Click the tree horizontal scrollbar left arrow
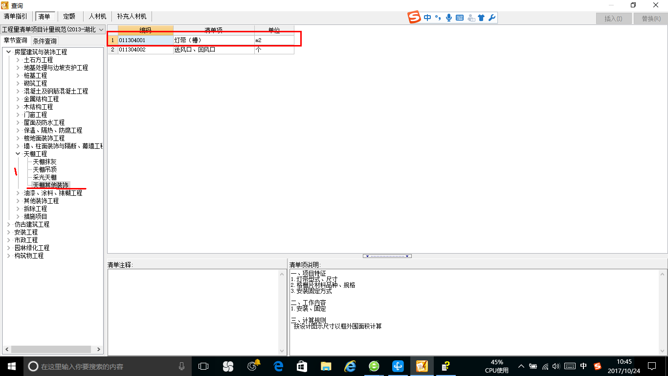 [6, 350]
